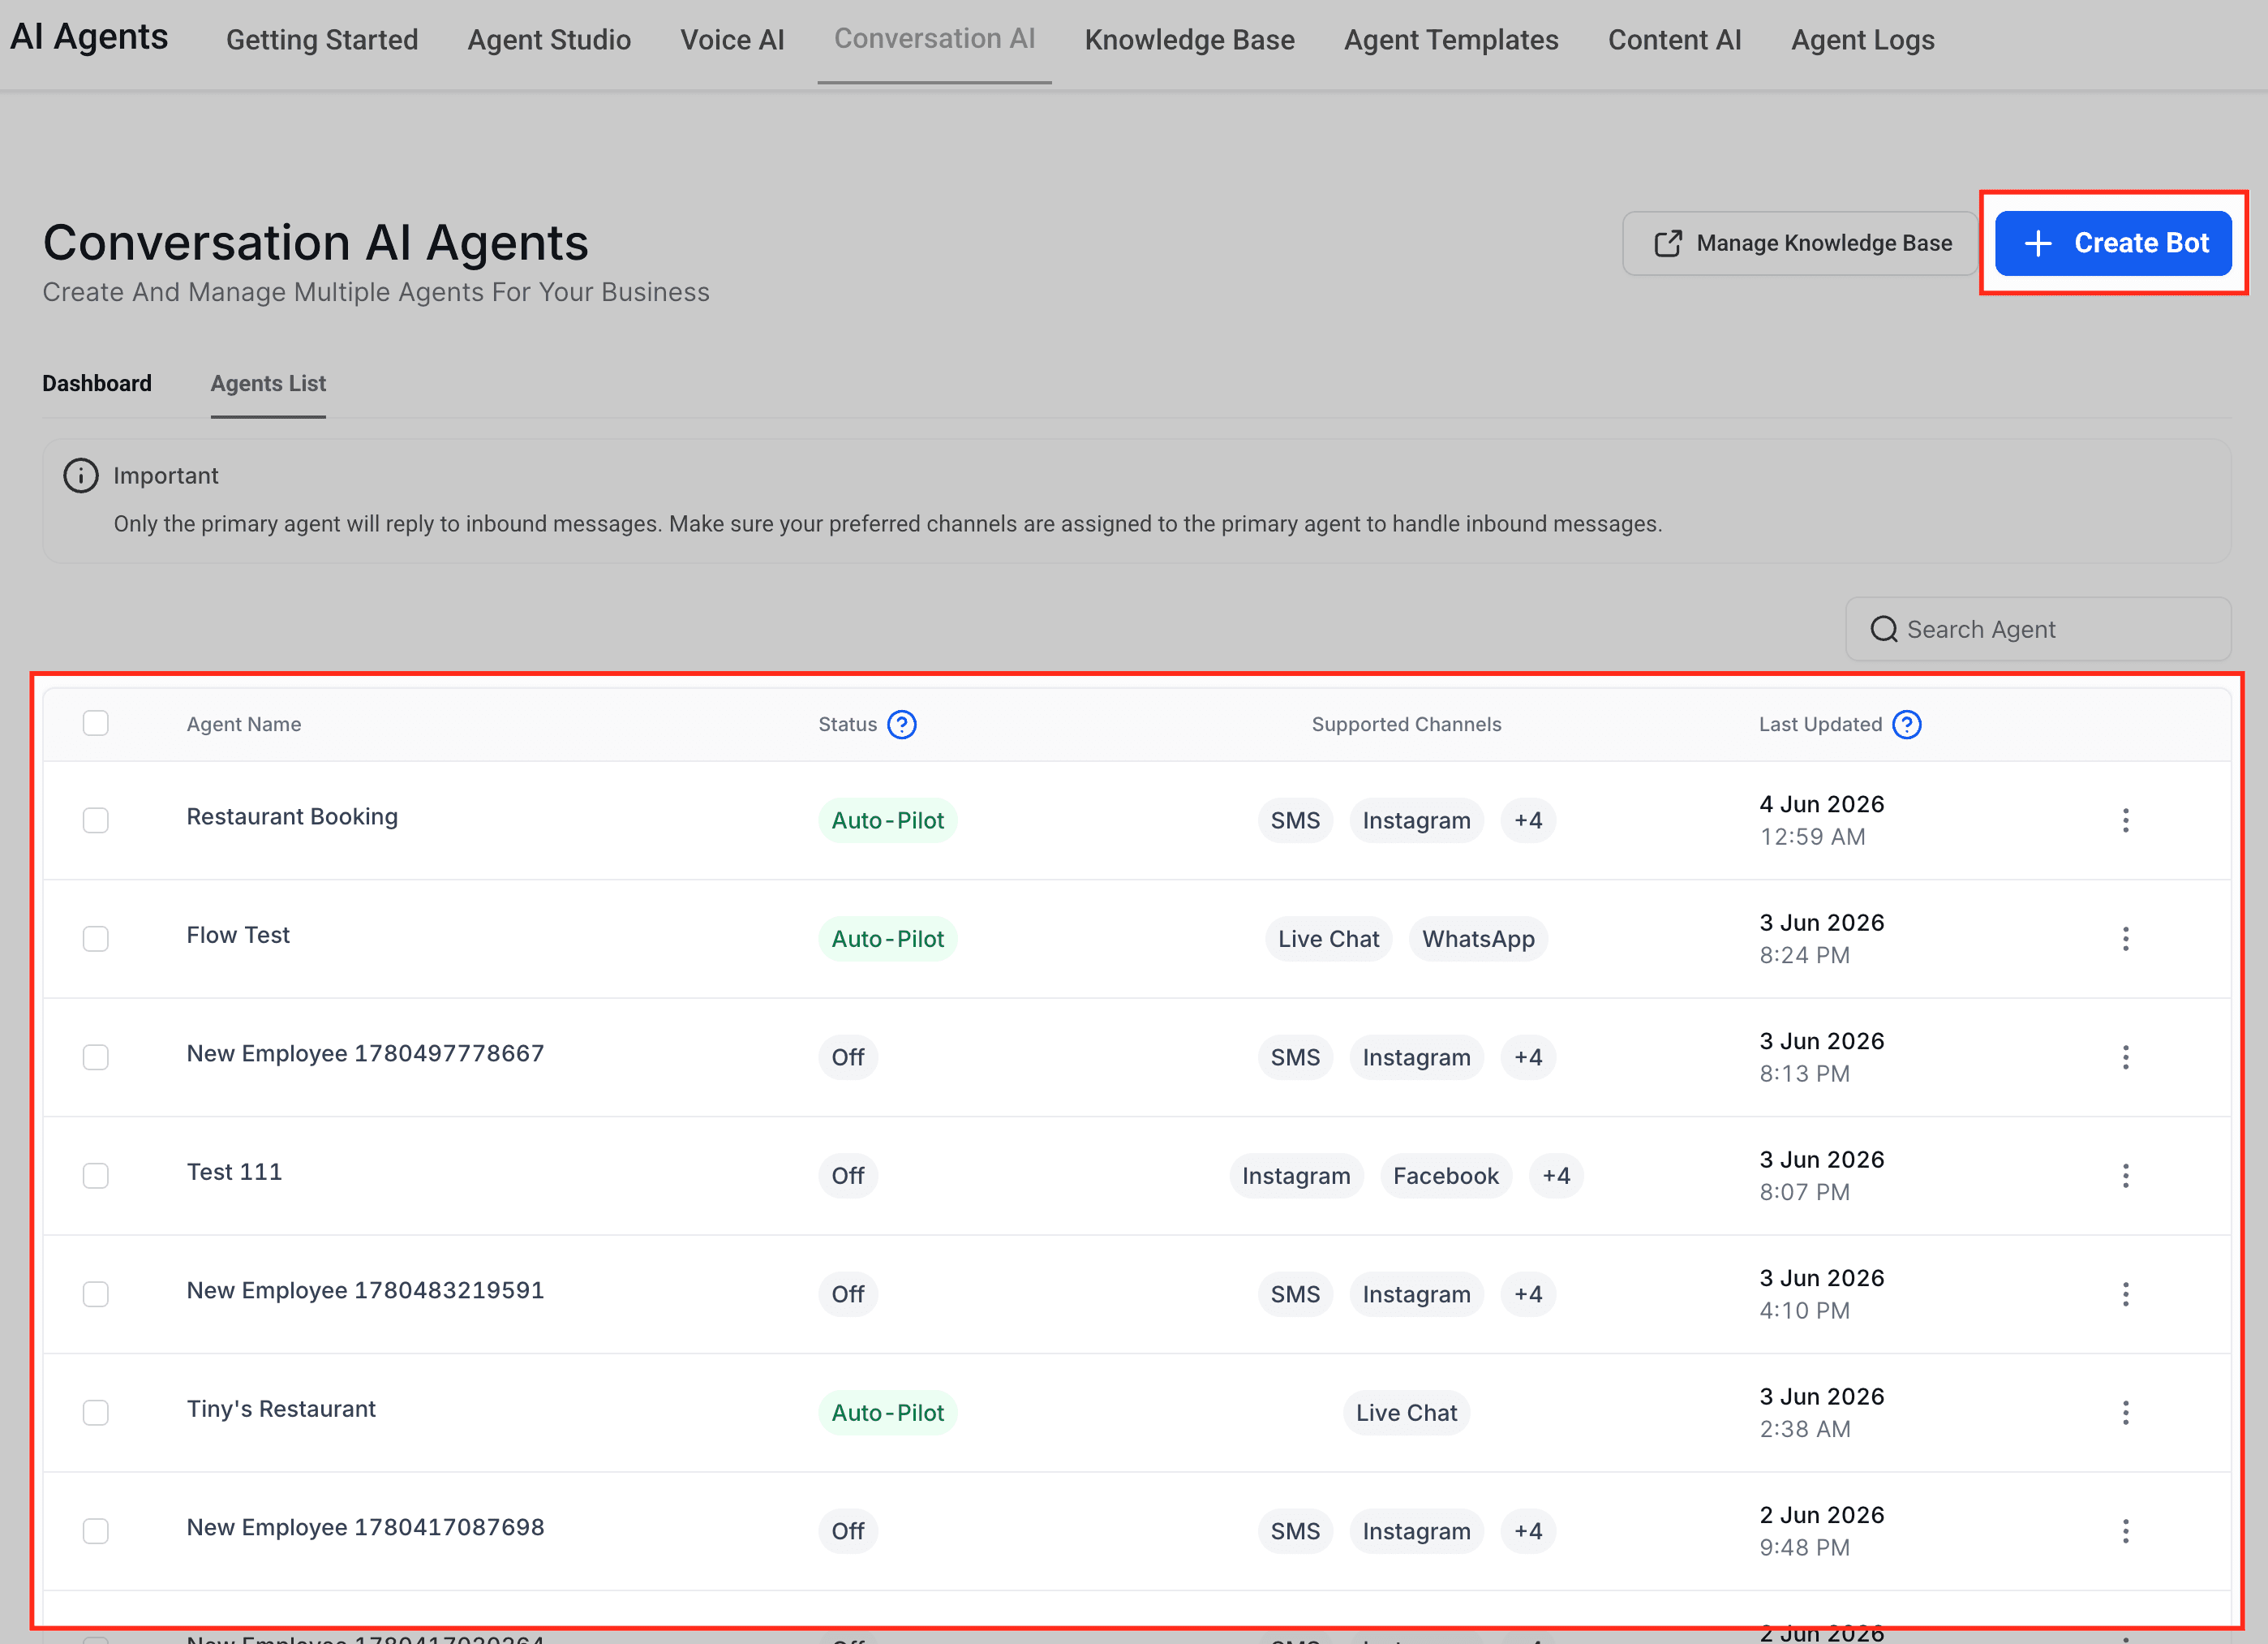
Task: Open the kebab menu for Test 111
Action: pyautogui.click(x=2126, y=1176)
